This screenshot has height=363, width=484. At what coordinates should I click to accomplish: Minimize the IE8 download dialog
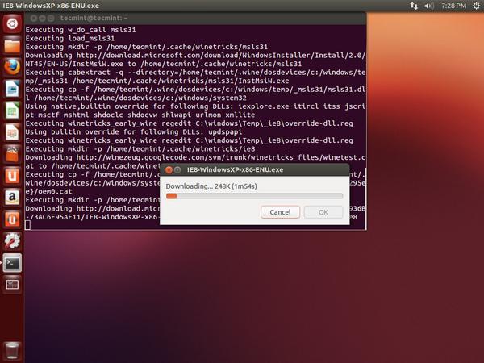(177, 169)
